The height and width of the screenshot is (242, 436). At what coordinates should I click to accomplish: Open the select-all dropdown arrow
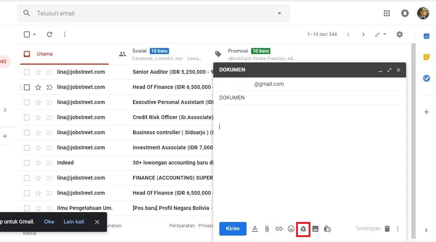tap(34, 34)
